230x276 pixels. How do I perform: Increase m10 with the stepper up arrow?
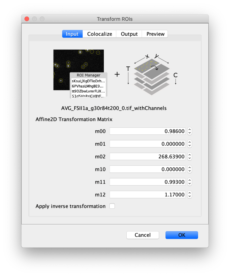pos(189,167)
